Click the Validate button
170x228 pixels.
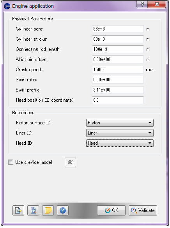pyautogui.click(x=143, y=210)
